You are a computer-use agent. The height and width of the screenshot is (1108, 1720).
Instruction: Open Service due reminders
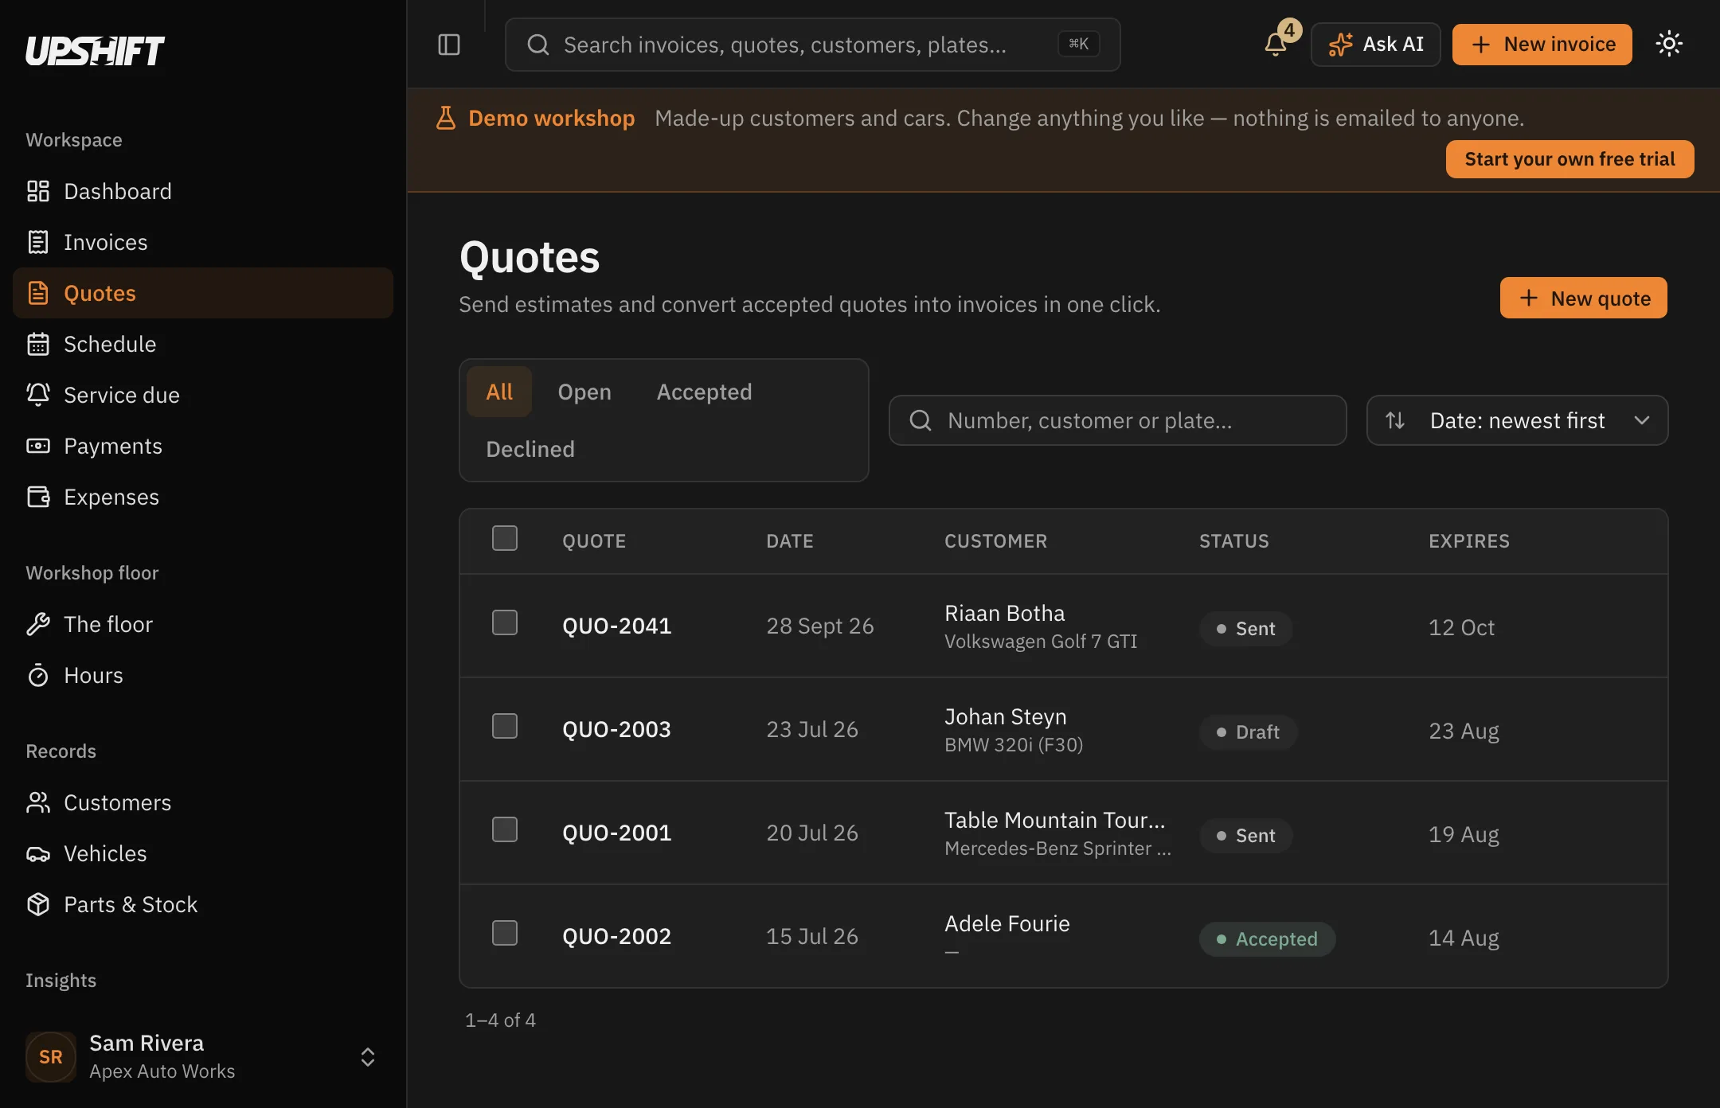[x=203, y=395]
